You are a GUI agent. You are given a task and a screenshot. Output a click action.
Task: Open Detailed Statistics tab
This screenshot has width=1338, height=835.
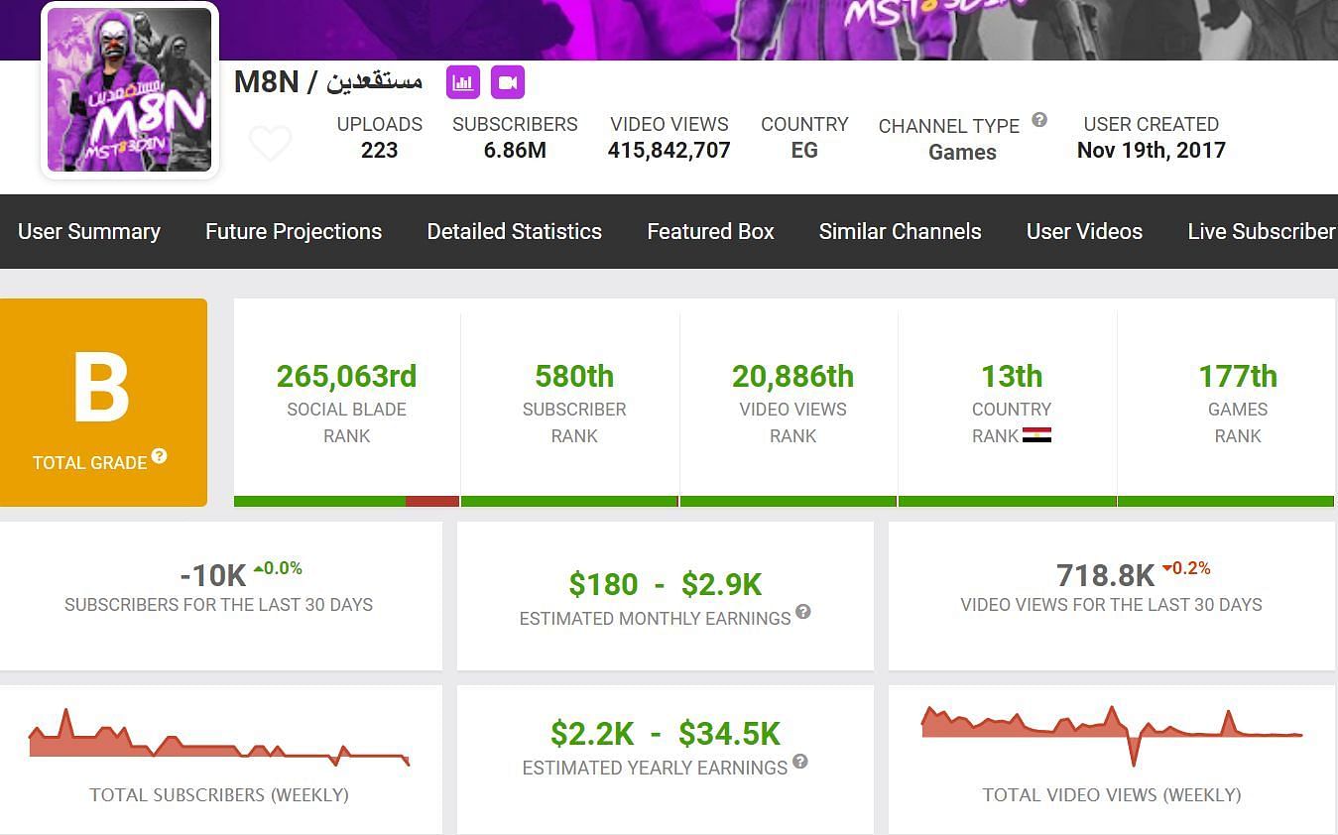(514, 231)
